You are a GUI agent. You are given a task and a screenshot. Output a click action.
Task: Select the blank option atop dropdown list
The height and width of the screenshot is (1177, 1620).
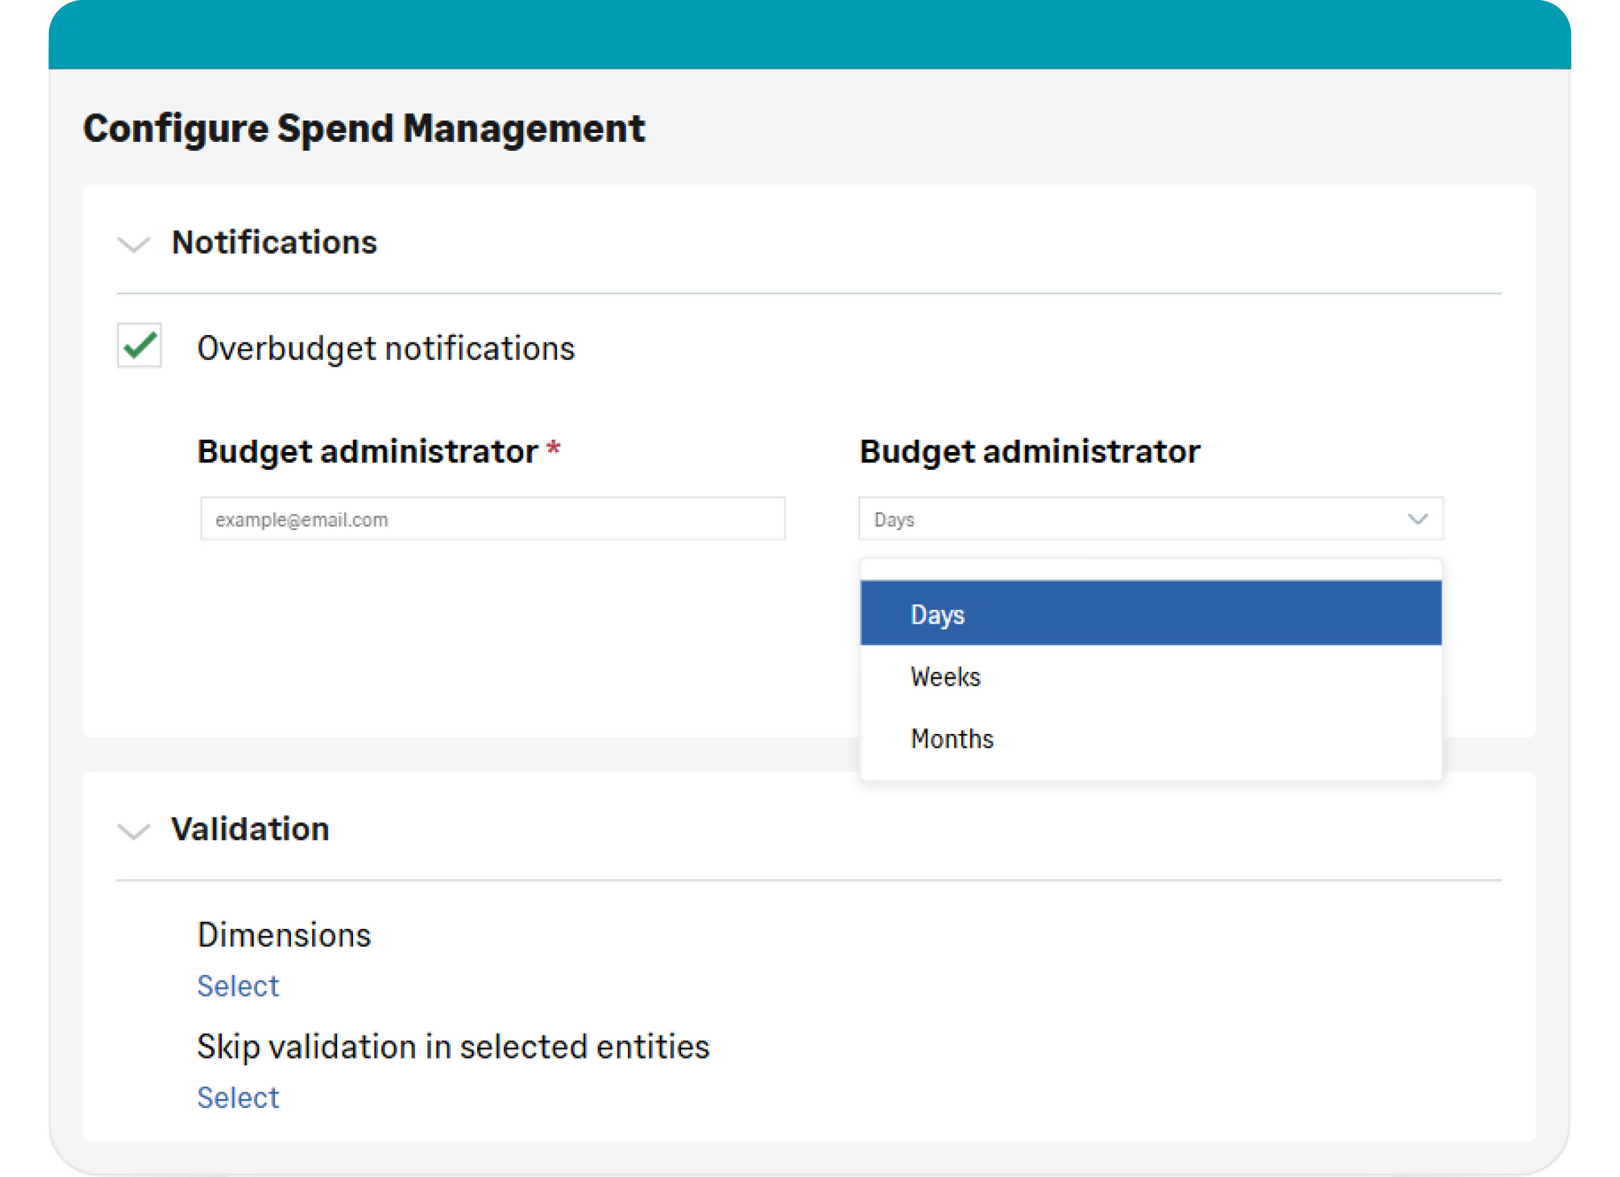point(1150,570)
